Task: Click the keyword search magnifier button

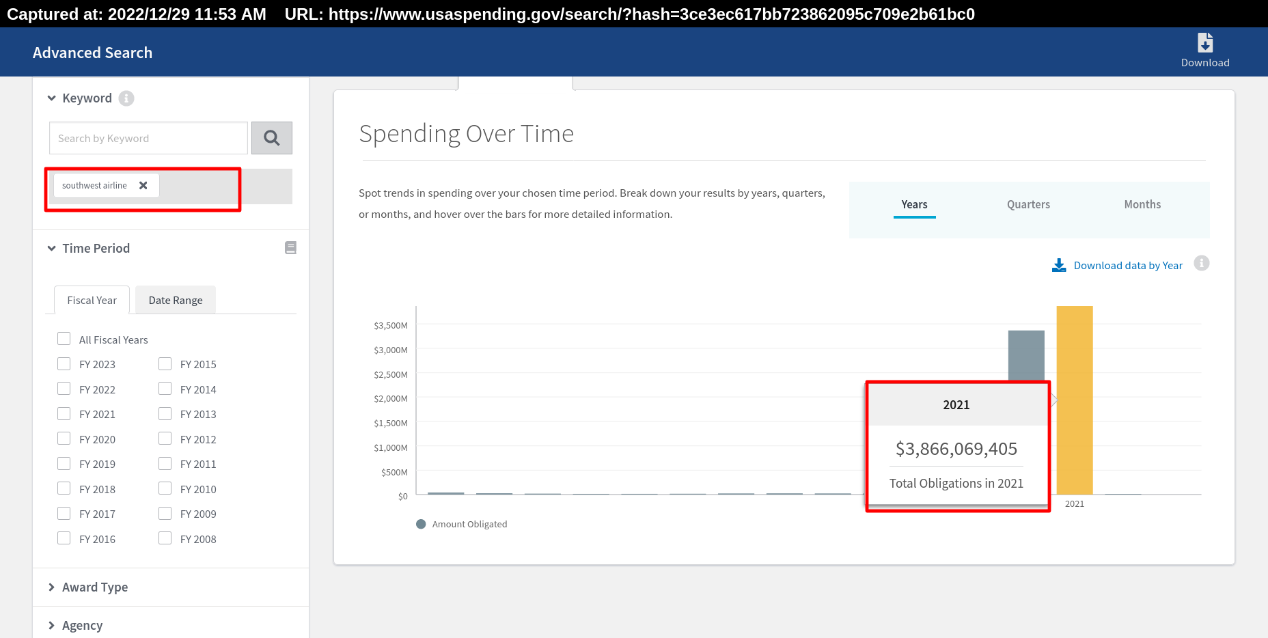Action: coord(272,138)
